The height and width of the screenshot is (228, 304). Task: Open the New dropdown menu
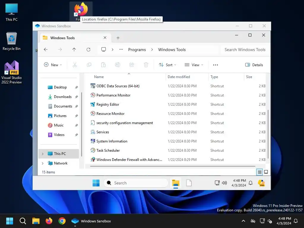(x=53, y=65)
